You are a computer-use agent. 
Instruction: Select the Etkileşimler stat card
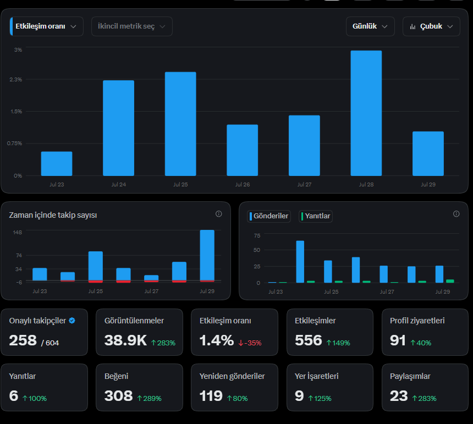pos(329,332)
